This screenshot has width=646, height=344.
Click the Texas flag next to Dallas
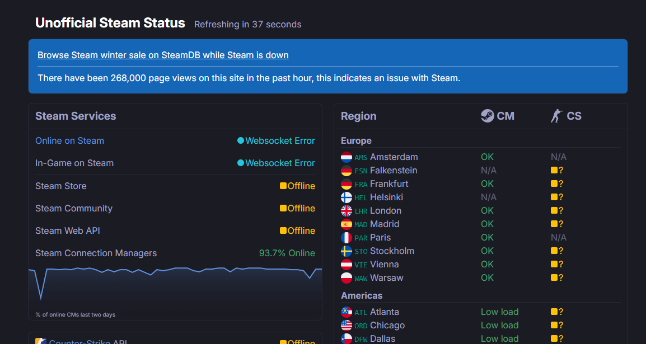(x=347, y=338)
